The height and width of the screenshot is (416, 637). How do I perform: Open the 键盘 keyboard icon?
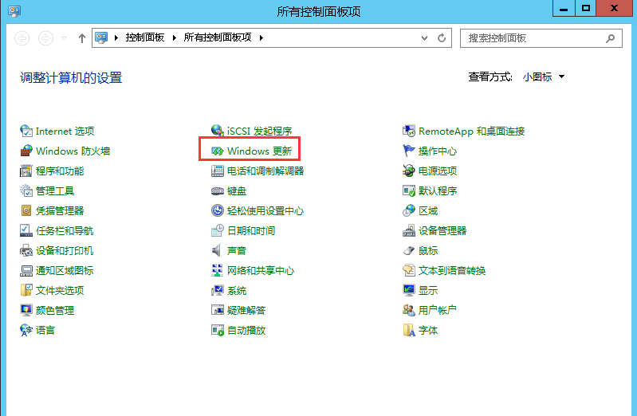(x=217, y=191)
